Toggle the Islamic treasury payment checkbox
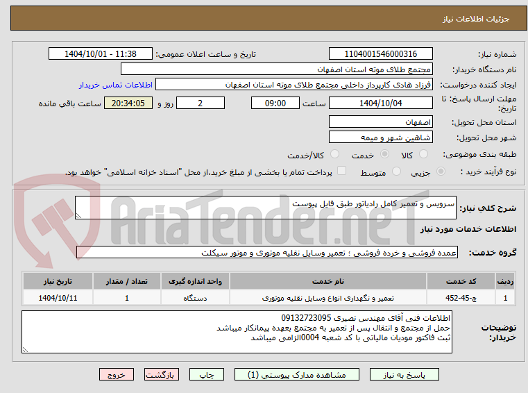This screenshot has height=393, width=528. 341,171
